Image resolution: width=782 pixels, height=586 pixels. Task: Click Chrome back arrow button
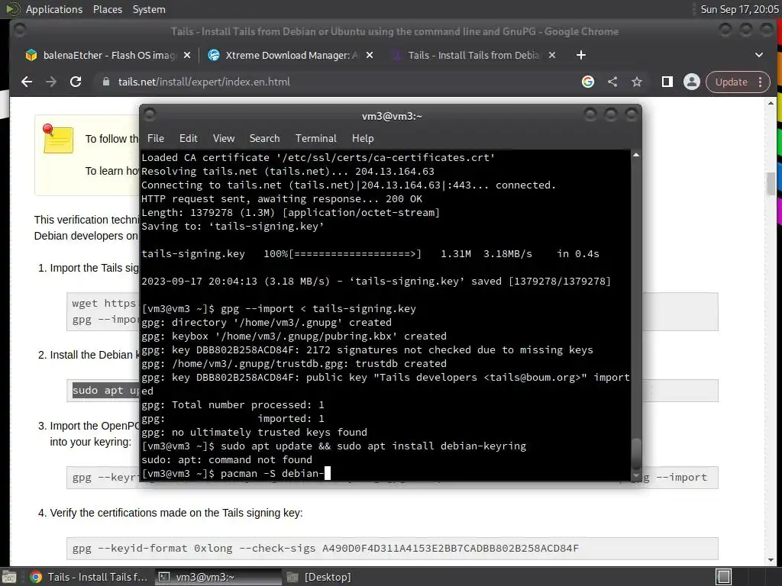pos(27,82)
